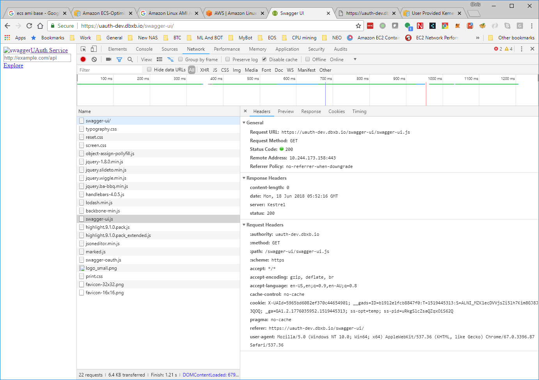Toggle the device toolbar
539x380 pixels.
point(93,49)
